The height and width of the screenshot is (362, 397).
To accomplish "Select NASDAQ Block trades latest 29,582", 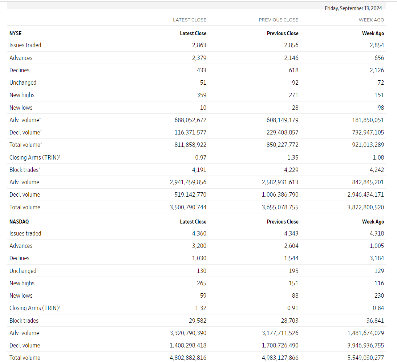I will click(198, 321).
